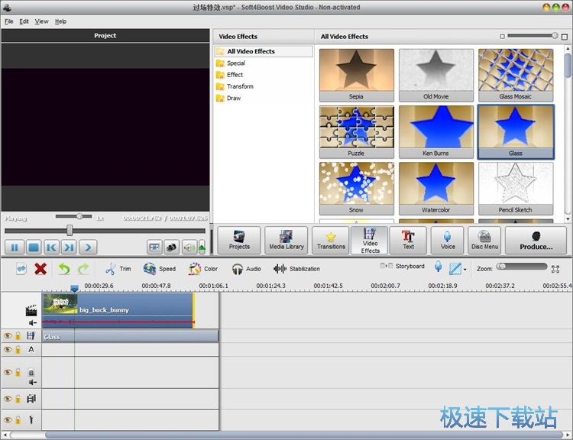
Task: Adjust the timeline Zoom slider
Action: click(522, 267)
